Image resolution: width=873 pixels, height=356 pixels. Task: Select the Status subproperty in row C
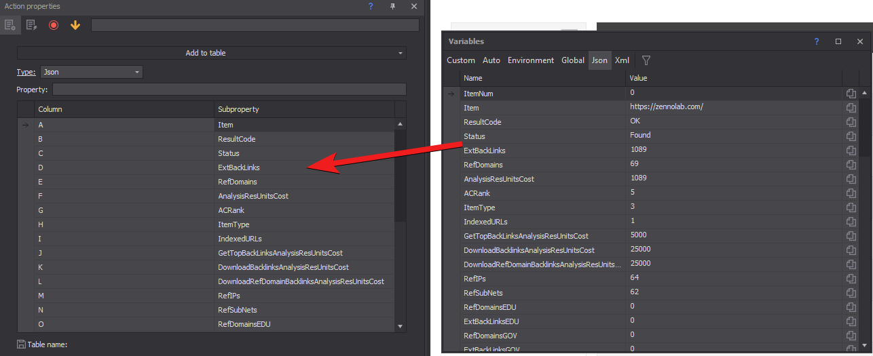click(x=303, y=153)
